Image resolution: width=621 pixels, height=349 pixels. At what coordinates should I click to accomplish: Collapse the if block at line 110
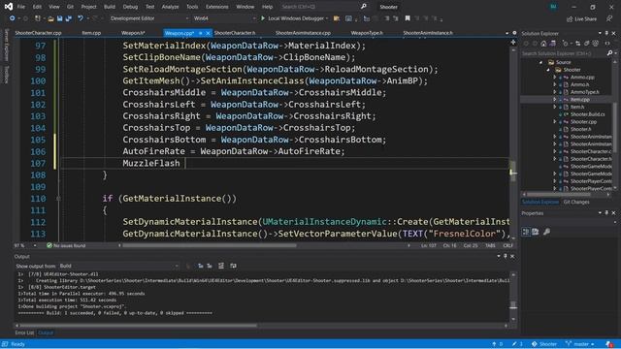point(58,199)
